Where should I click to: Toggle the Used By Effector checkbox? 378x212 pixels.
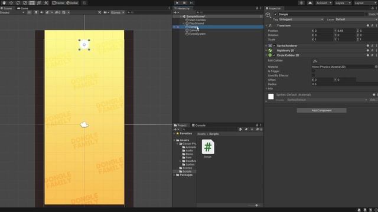click(x=313, y=75)
